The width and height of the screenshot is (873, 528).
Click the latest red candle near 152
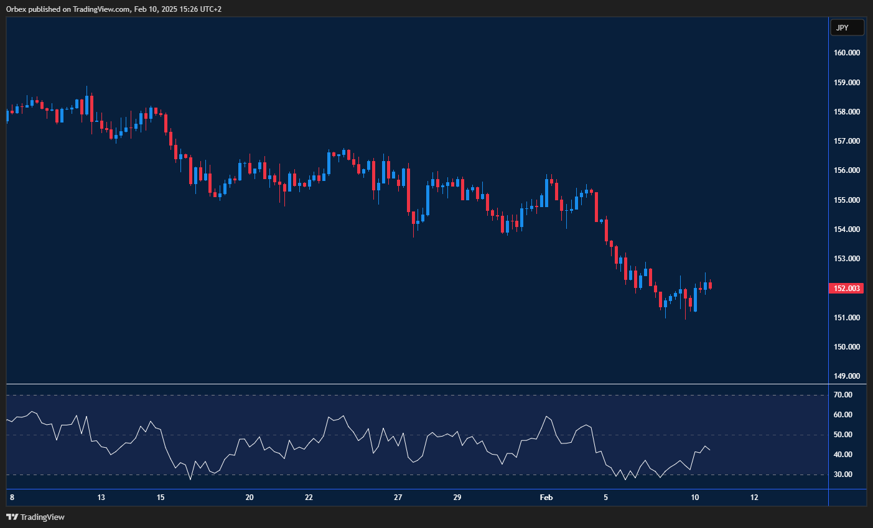[710, 285]
